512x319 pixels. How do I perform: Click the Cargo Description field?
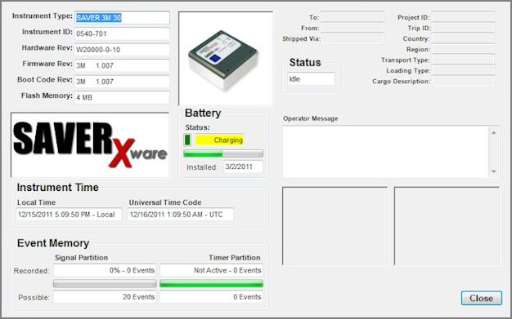coord(463,81)
